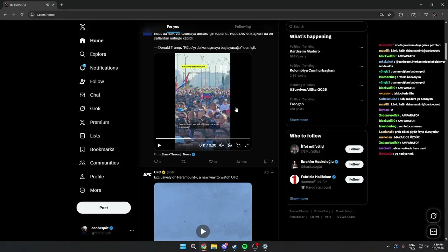Follow İffet müfettişi
This screenshot has height=252, width=448.
tap(354, 149)
